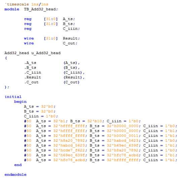The height and width of the screenshot is (180, 188).
Task: Click the .Result port connection line
Action: tap(54, 77)
